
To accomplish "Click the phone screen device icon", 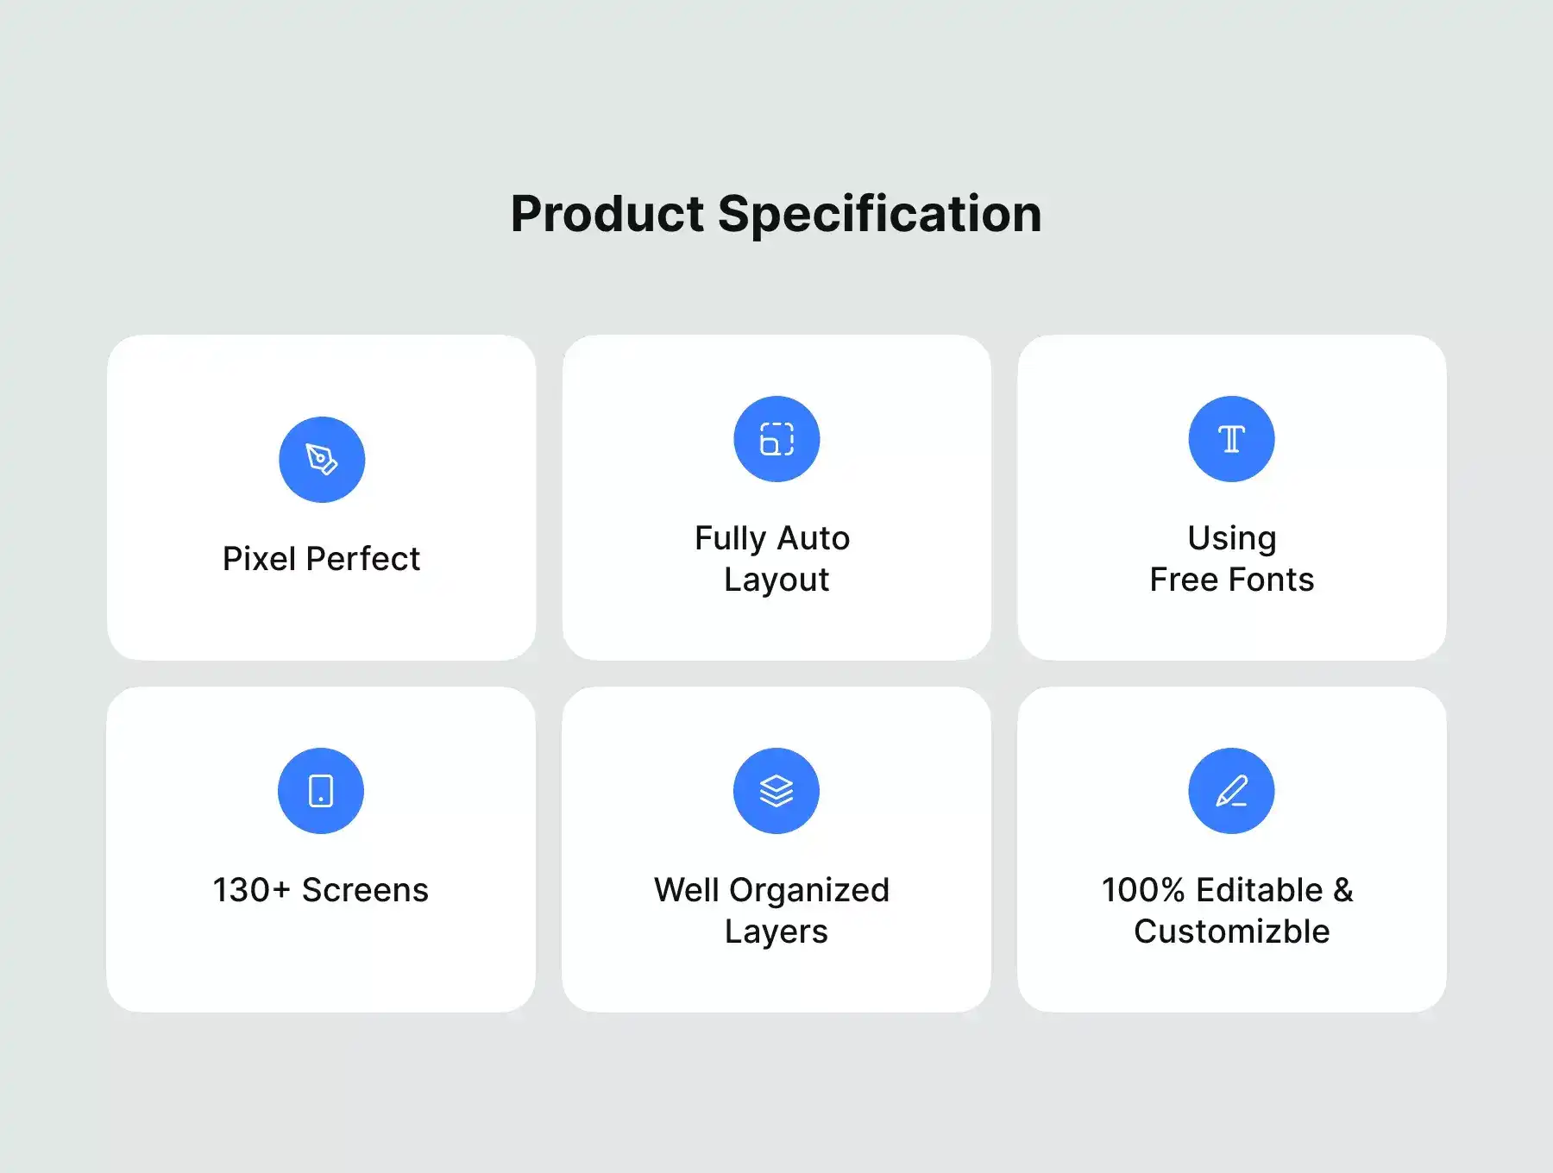I will click(321, 791).
